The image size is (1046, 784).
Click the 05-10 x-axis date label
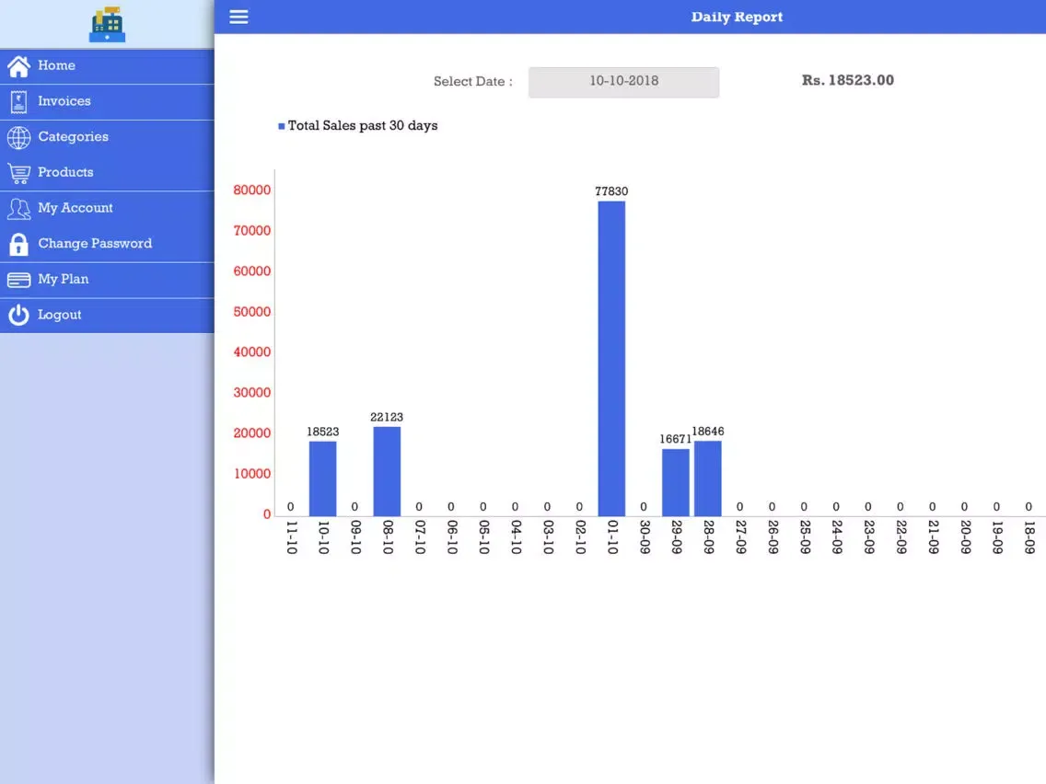[483, 537]
